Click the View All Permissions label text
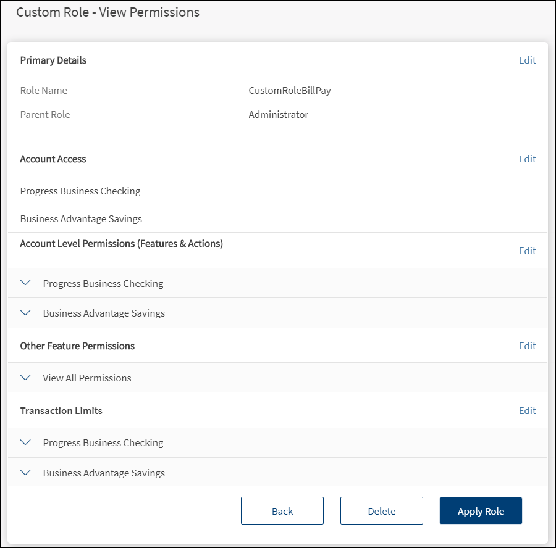The height and width of the screenshot is (548, 556). coord(87,378)
